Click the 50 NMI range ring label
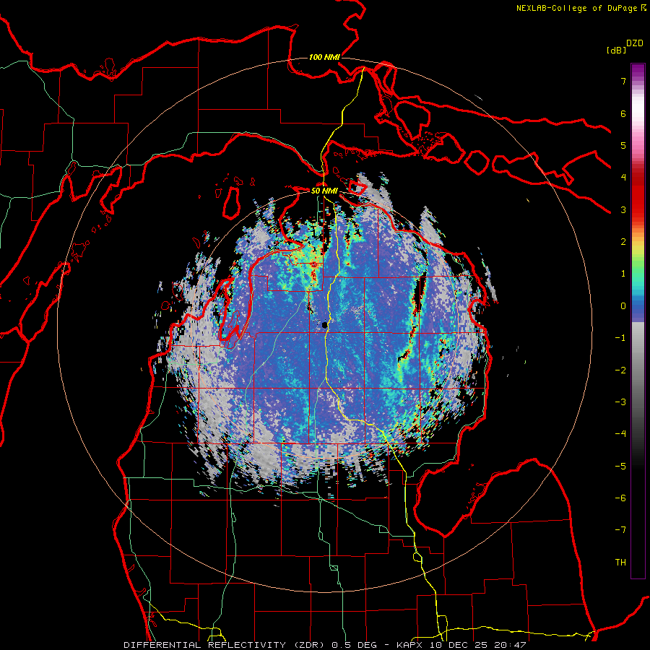The height and width of the screenshot is (650, 650). (324, 191)
